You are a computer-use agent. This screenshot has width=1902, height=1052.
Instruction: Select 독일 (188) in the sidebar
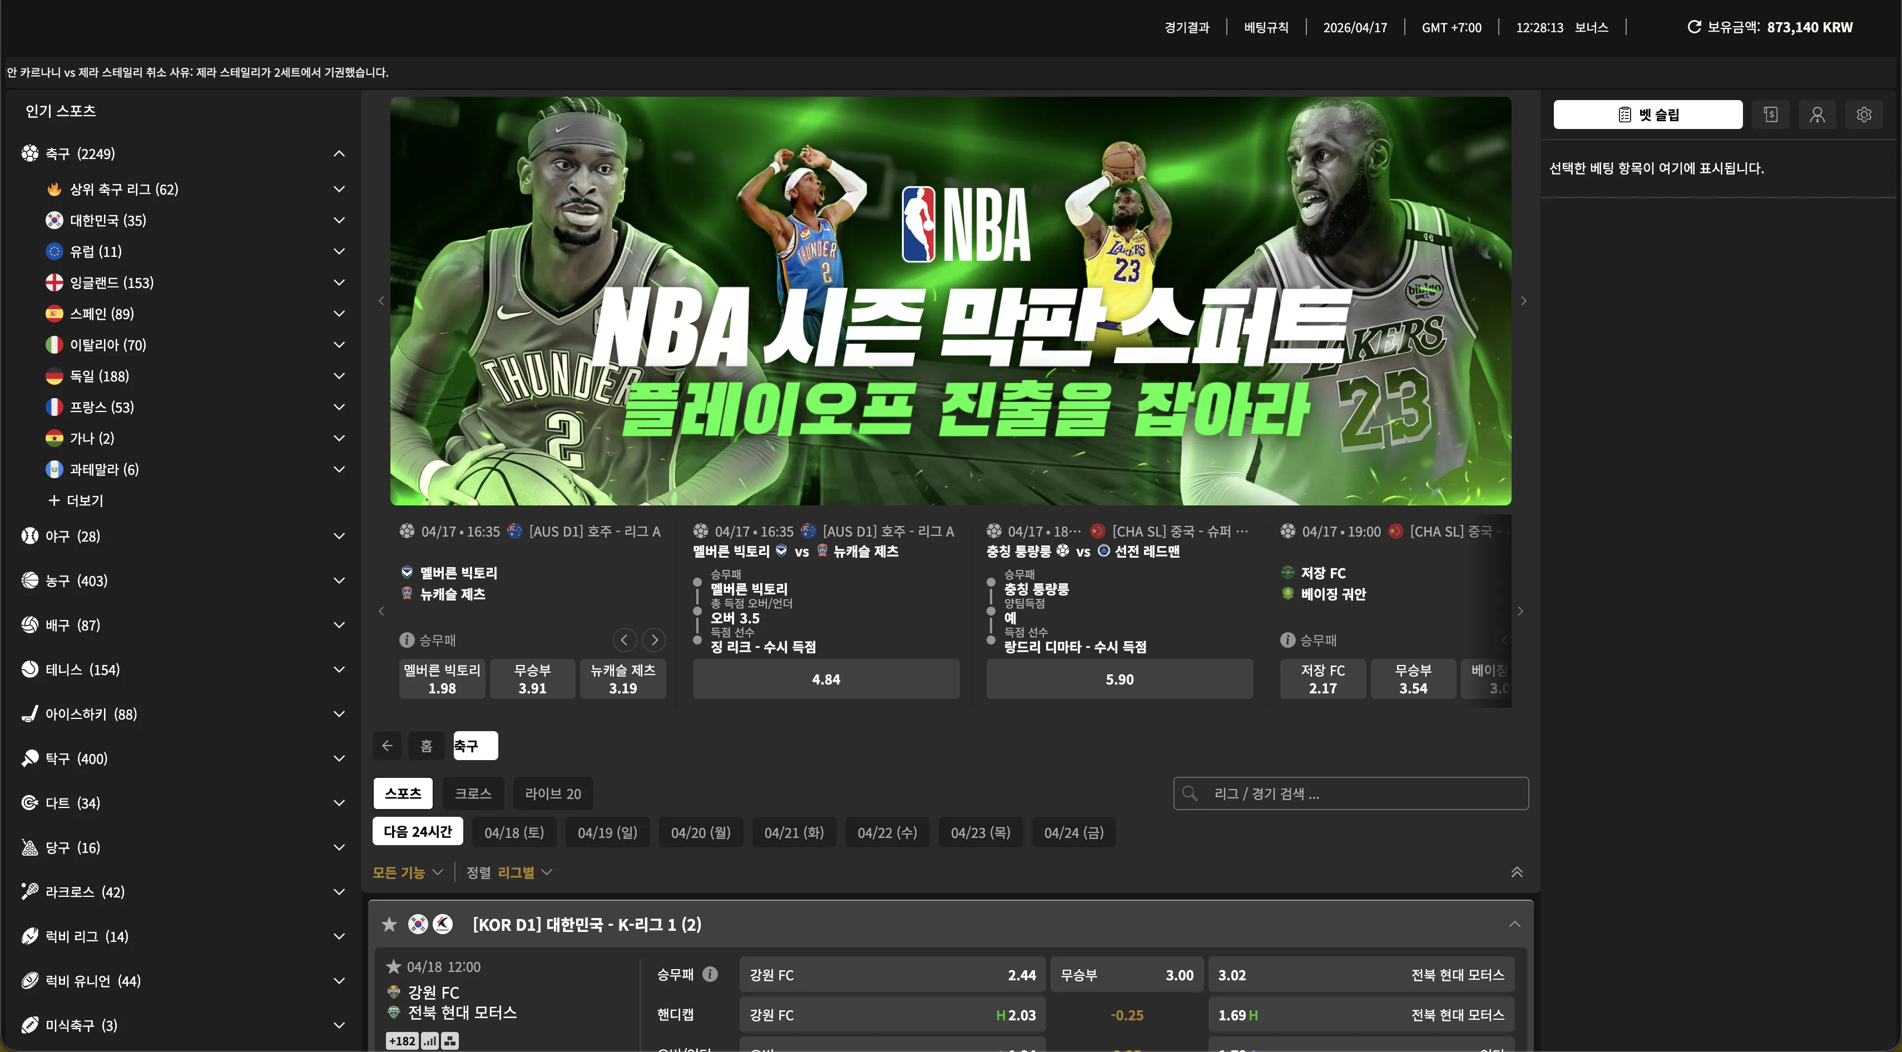coord(99,376)
